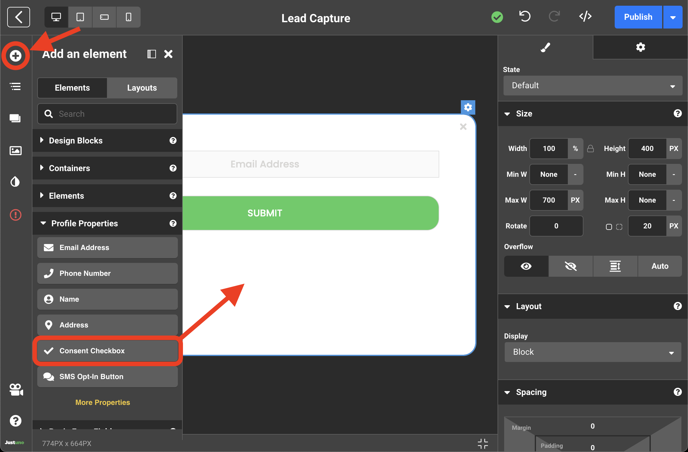This screenshot has height=452, width=688.
Task: Select visible overflow eye option
Action: point(526,266)
